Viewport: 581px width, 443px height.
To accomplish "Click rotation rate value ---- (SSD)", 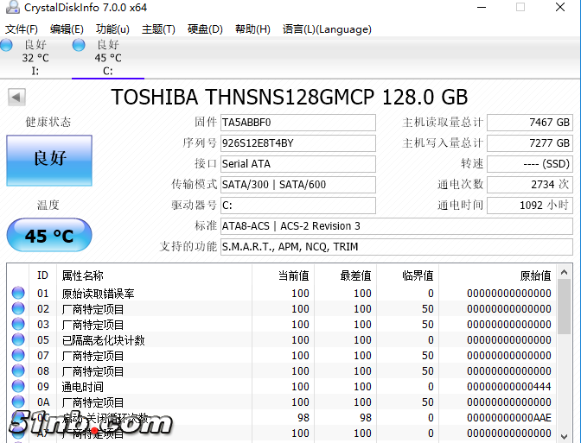I will coord(530,164).
